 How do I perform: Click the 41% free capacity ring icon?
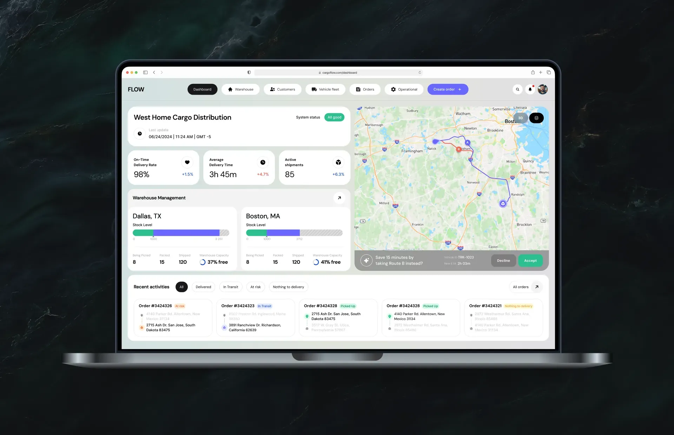click(316, 262)
